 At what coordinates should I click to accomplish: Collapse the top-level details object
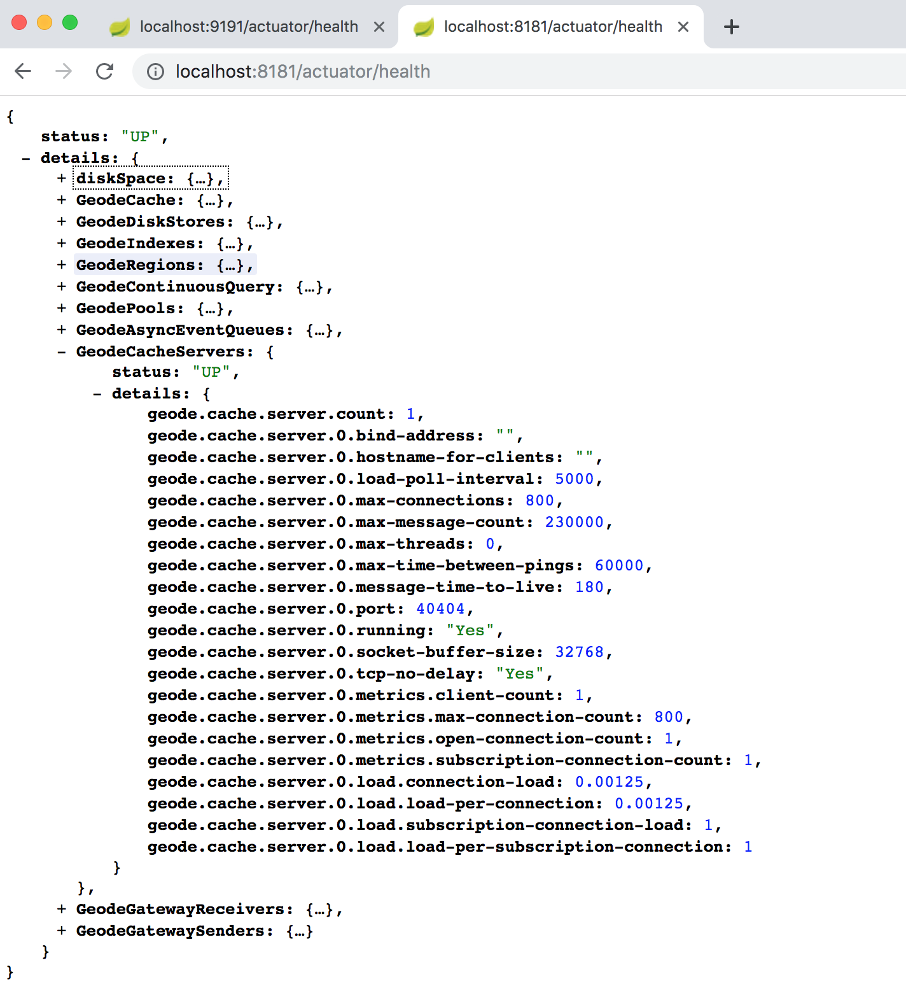[26, 158]
